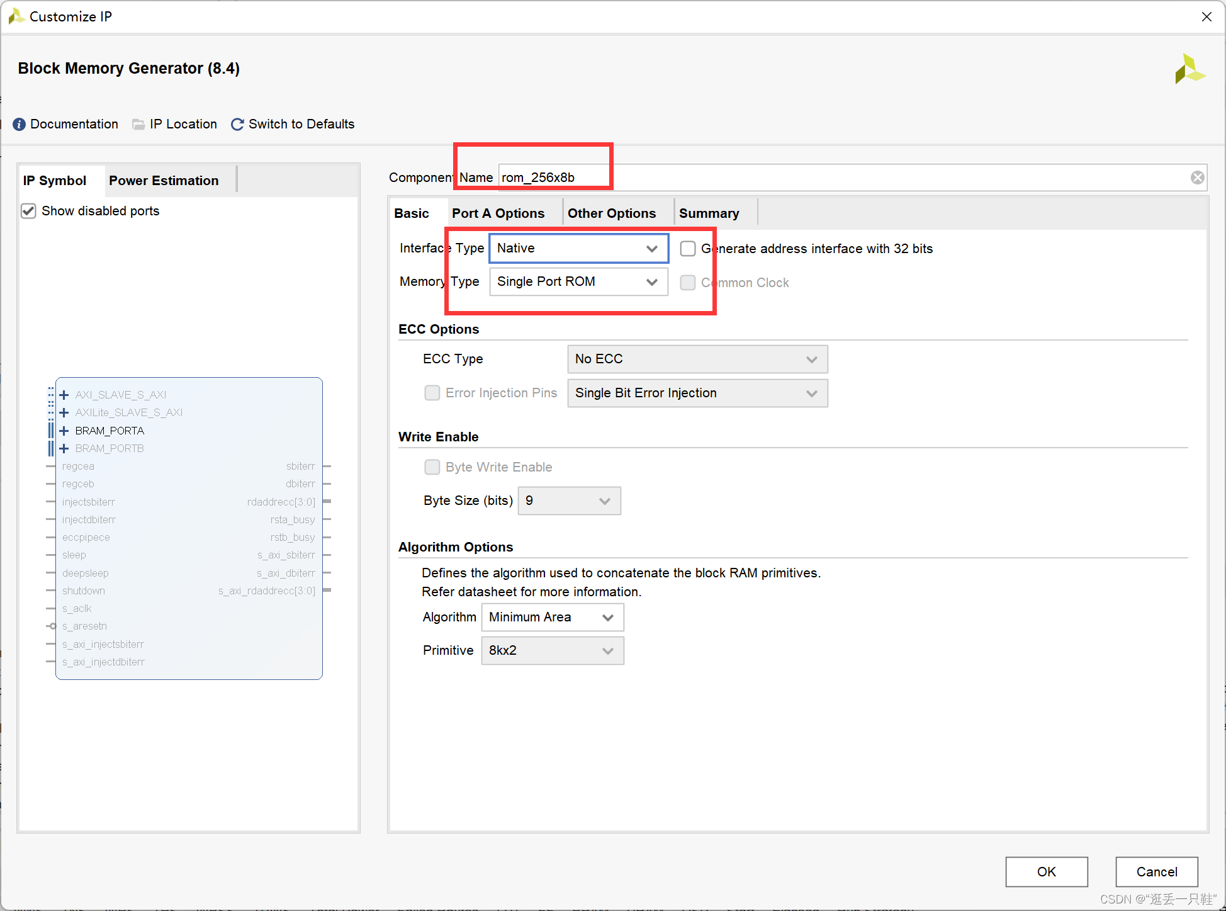The width and height of the screenshot is (1226, 911).
Task: Open the Interface Type dropdown
Action: pyautogui.click(x=578, y=248)
